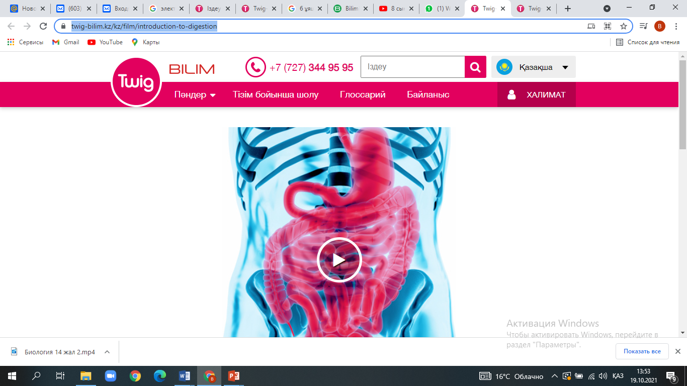Close the active Twig tab

pos(503,9)
